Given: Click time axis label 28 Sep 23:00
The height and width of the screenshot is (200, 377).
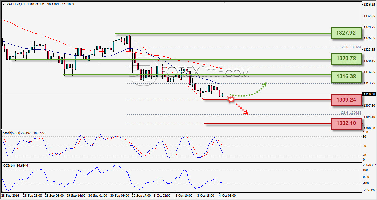Looking at the screenshot, I should tap(33, 196).
